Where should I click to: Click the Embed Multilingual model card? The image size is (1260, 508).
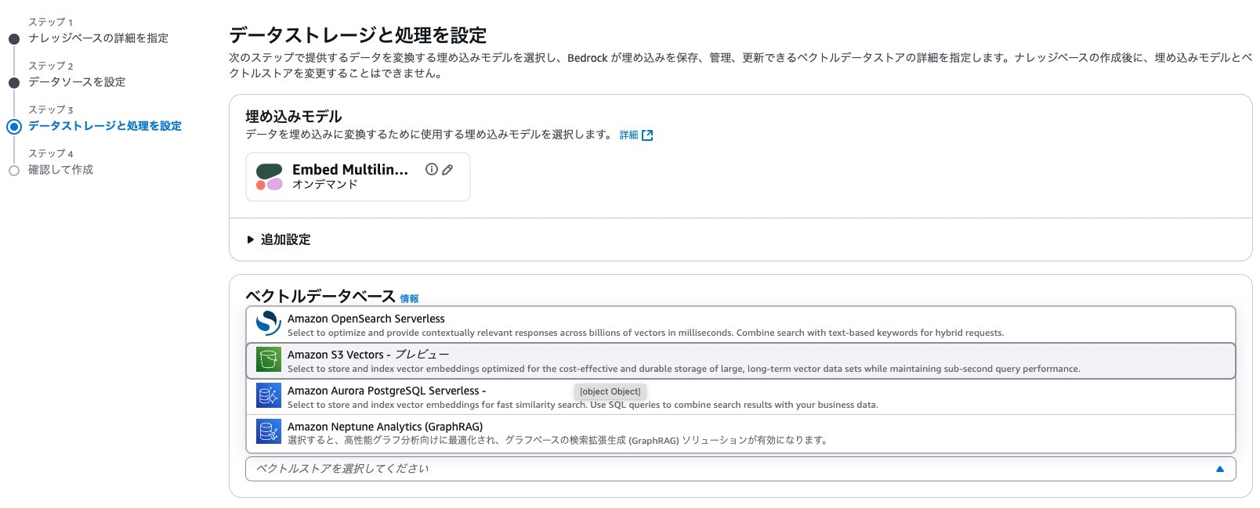pos(358,177)
